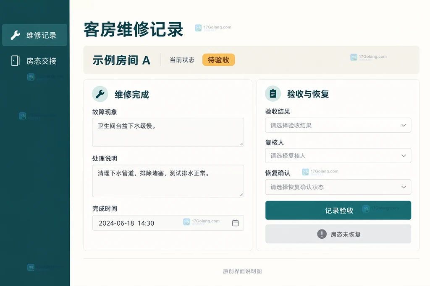Click the 客房维修记录 page title
430x286 pixels.
(x=133, y=29)
